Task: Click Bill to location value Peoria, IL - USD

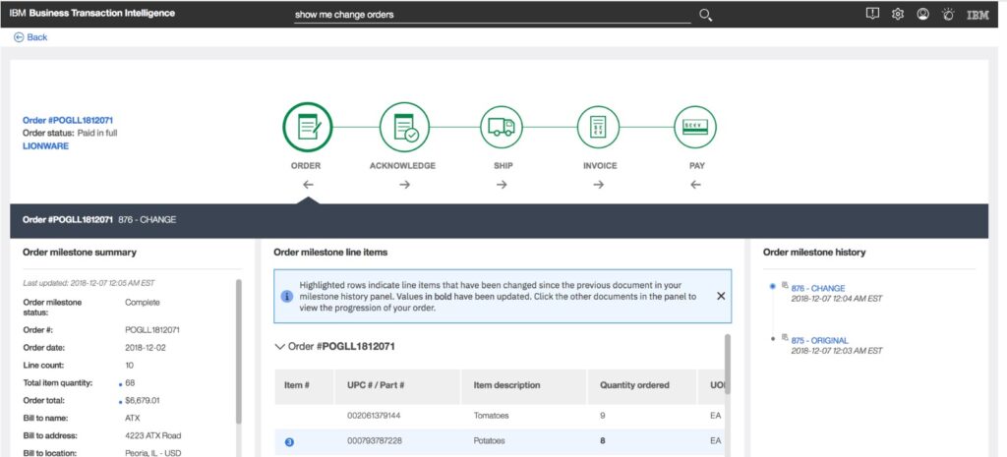Action: pyautogui.click(x=152, y=453)
